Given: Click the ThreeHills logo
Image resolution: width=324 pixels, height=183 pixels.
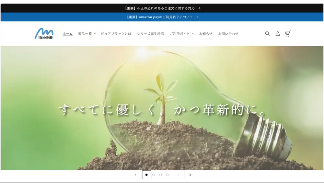Looking at the screenshot, I should pos(44,33).
